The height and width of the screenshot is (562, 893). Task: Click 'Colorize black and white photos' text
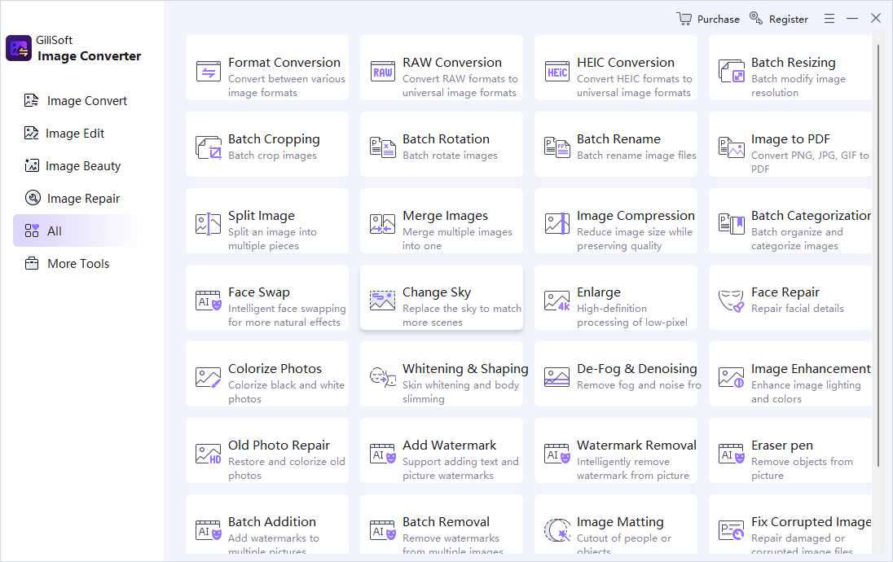[x=287, y=392]
